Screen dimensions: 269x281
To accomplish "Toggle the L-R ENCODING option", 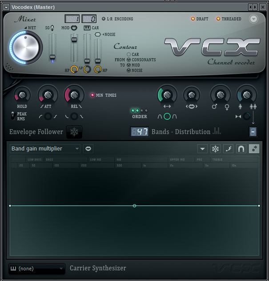I will (104, 19).
